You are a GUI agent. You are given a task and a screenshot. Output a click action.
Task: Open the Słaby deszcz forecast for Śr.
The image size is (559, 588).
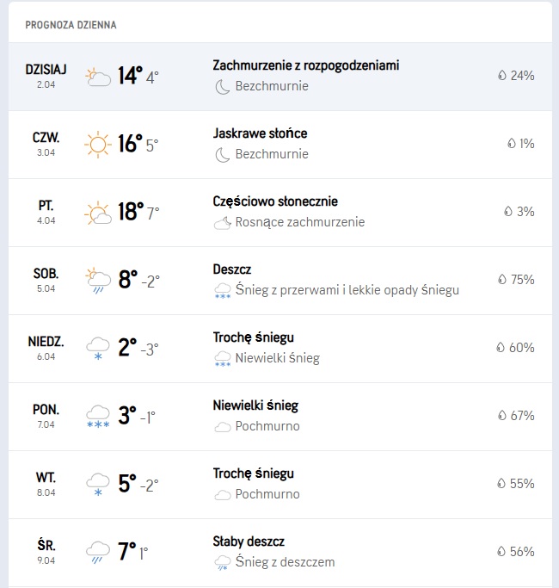pyautogui.click(x=249, y=542)
